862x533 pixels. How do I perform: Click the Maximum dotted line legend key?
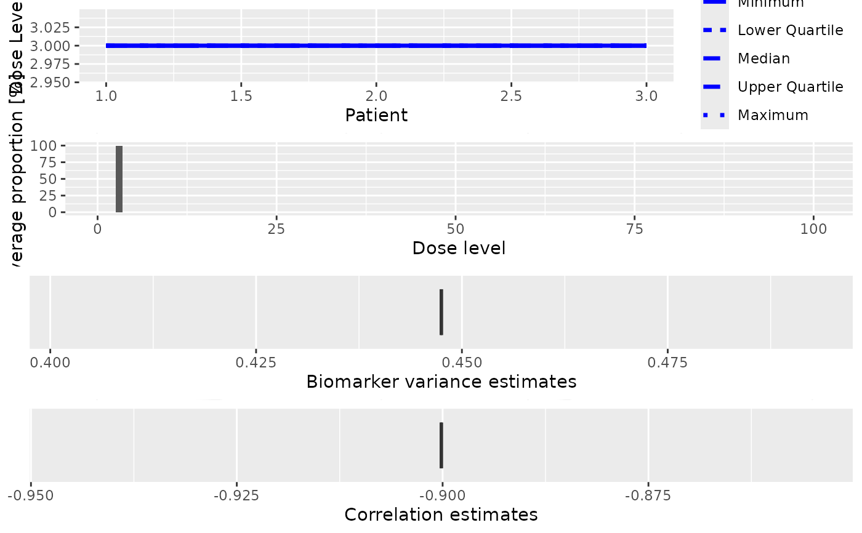(x=714, y=115)
